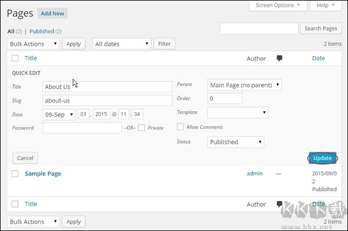Screen dimensions: 348x231
Task: Click the Title field containing About Us
Action: (107, 87)
